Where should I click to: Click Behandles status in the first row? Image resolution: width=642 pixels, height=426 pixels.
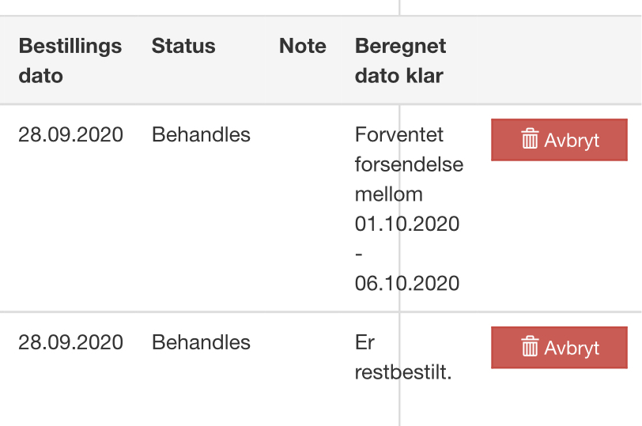pyautogui.click(x=201, y=134)
